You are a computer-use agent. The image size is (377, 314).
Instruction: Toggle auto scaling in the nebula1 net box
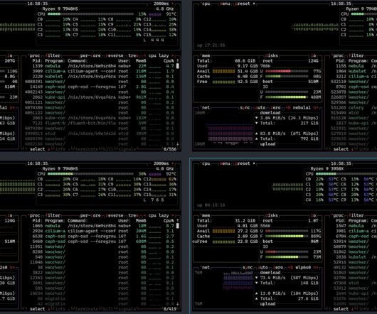[x=260, y=107]
